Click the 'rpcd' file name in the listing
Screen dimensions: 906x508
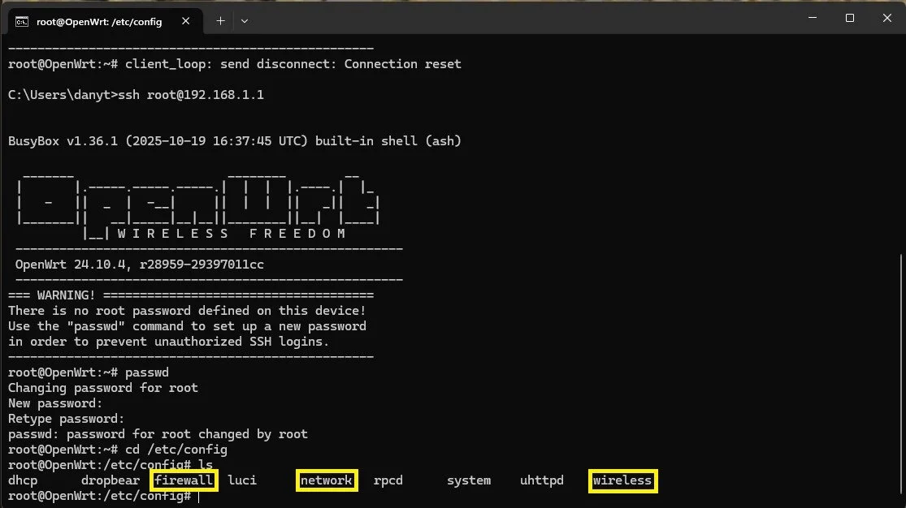pos(388,480)
